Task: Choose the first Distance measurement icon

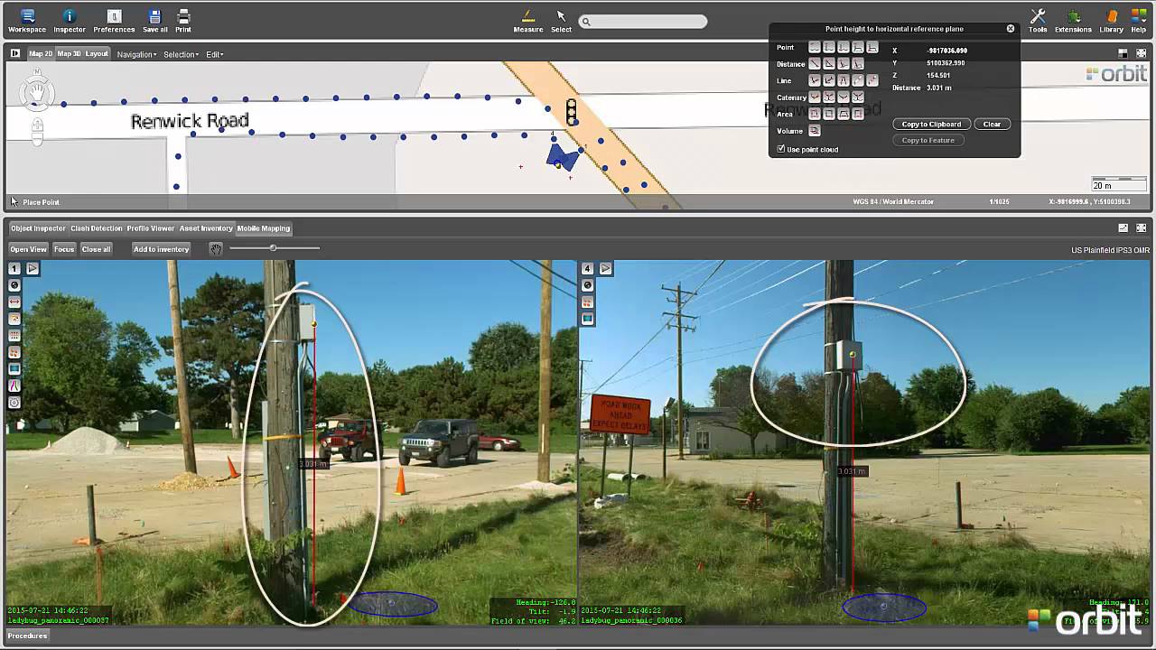Action: [815, 64]
